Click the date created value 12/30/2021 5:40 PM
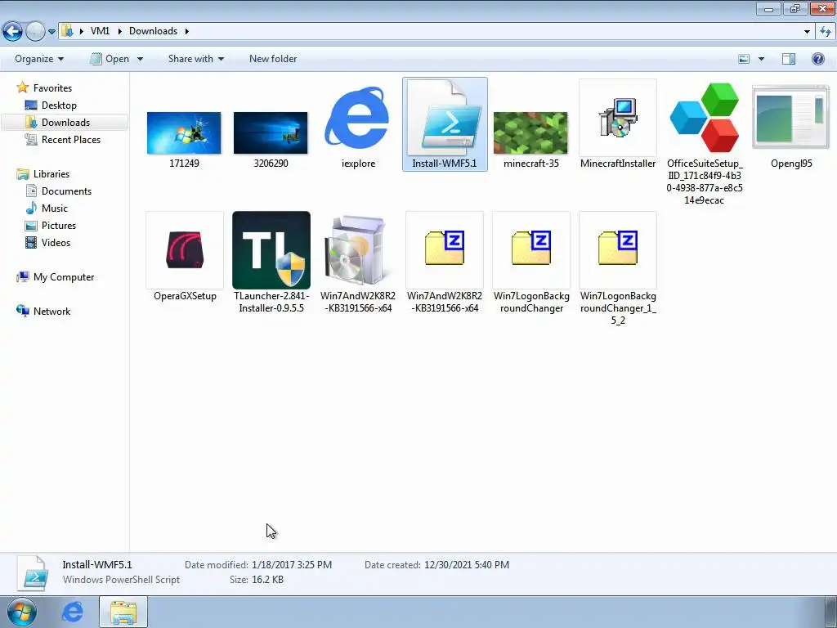This screenshot has width=837, height=628. pos(467,565)
